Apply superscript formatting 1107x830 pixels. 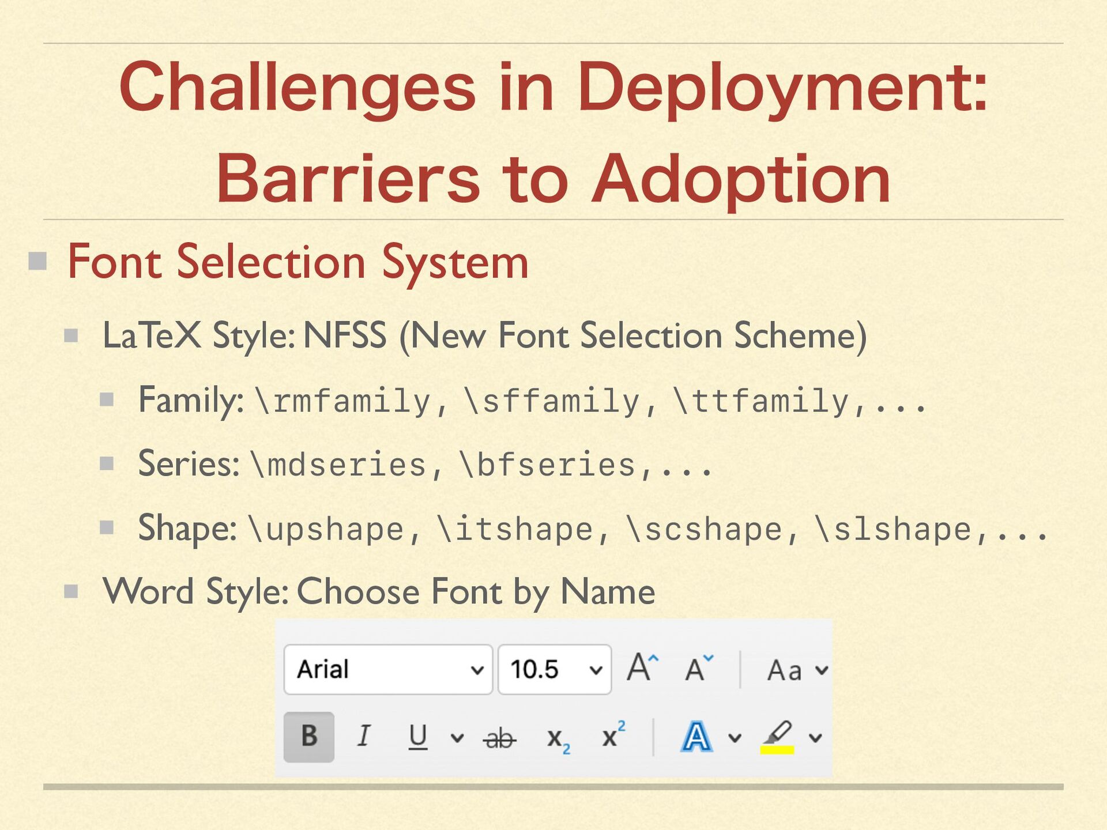click(612, 735)
